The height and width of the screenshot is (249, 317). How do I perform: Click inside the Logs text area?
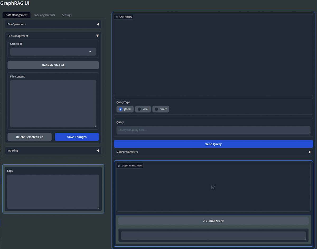coord(53,192)
